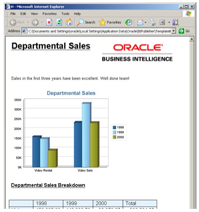Image resolution: width=199 pixels, height=212 pixels.
Task: Open the Address bar dropdown arrow
Action: pos(174,31)
